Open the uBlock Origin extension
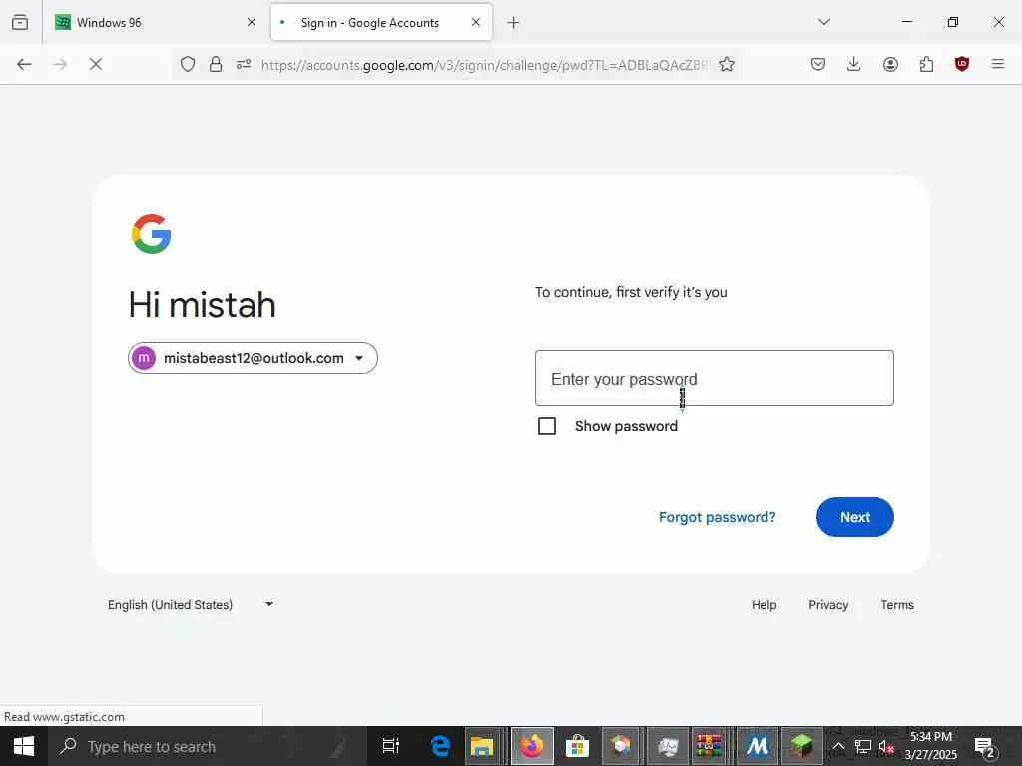 click(962, 64)
